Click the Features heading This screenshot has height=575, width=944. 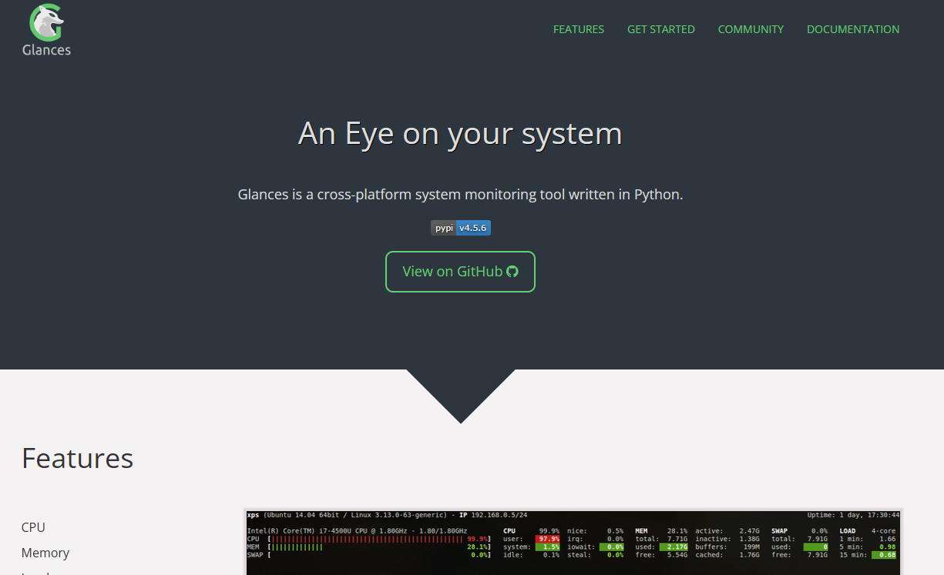[77, 458]
